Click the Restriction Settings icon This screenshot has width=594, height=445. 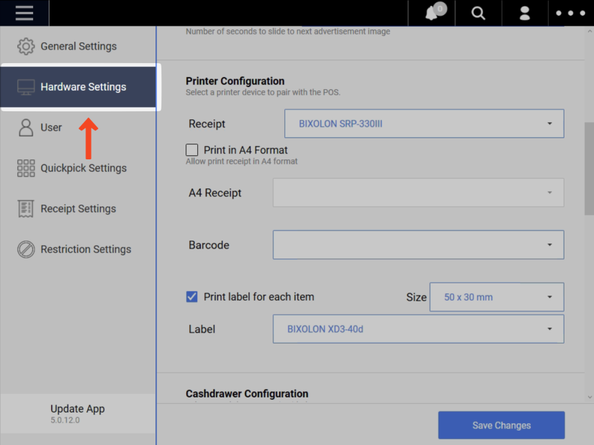(26, 249)
